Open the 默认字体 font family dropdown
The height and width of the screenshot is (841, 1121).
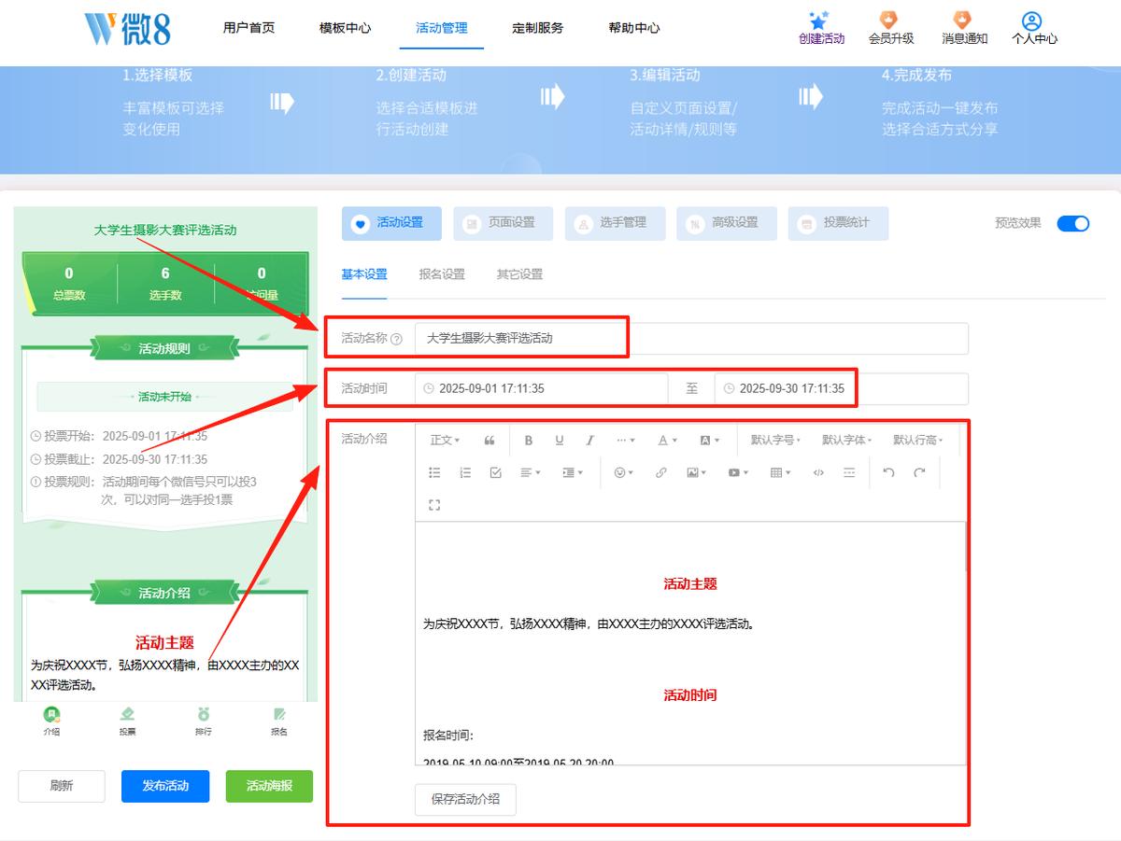(x=846, y=441)
